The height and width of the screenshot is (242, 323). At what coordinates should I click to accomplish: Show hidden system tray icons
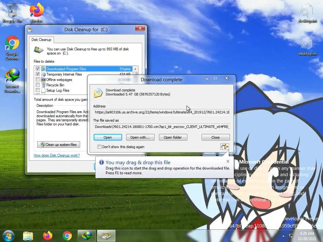[x=284, y=236]
